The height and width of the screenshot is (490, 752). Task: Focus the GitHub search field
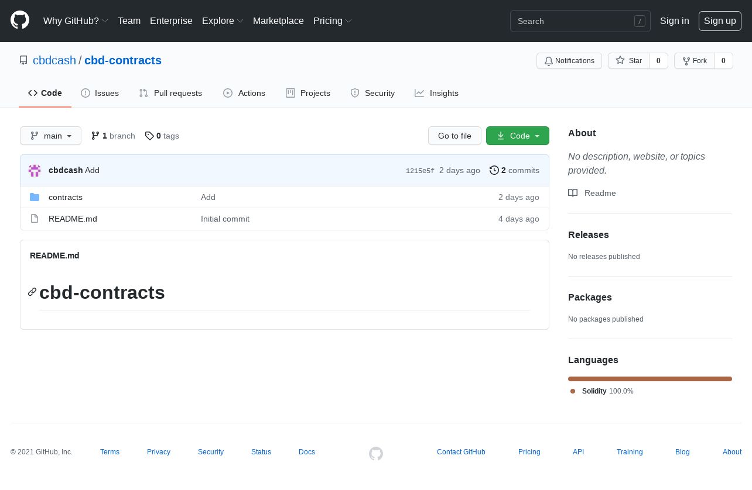(580, 21)
